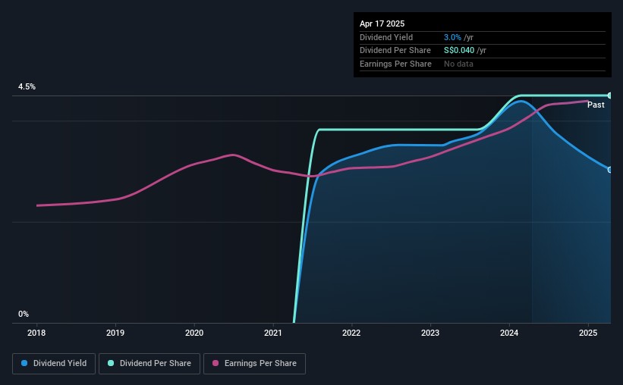This screenshot has width=623, height=385.
Task: Select the 2020 label on the time axis
Action: pyautogui.click(x=194, y=332)
